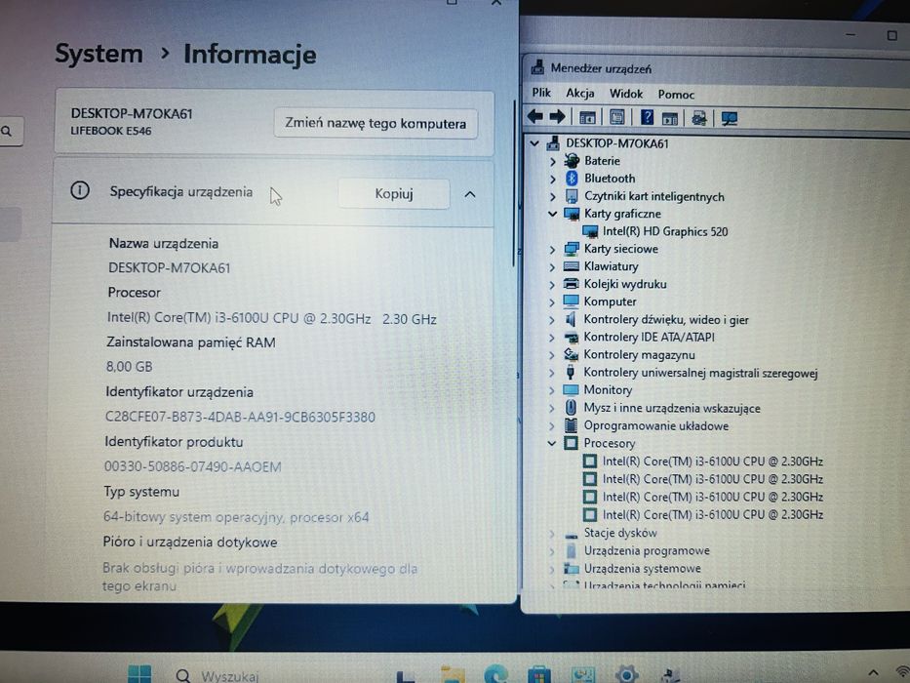Click the Settings window vertical scrollbar
Screen dimensions: 910x683
tap(514, 183)
